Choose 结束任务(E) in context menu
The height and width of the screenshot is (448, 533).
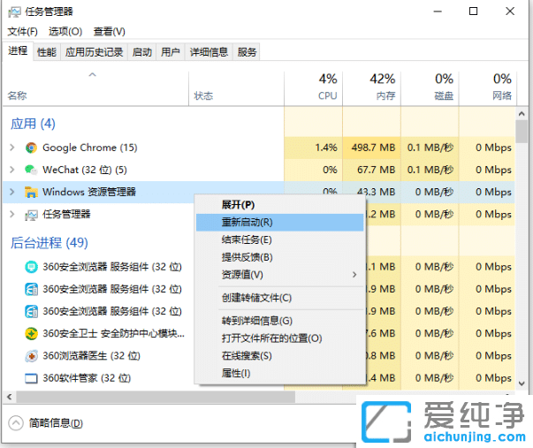pos(279,240)
